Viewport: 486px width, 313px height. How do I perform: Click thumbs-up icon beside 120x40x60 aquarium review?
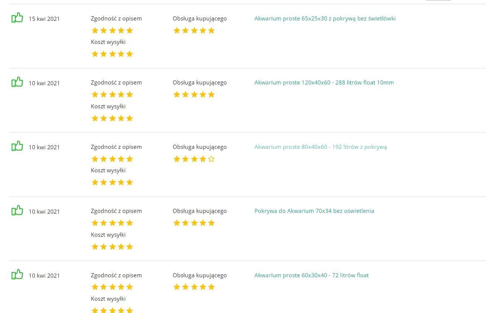click(17, 82)
